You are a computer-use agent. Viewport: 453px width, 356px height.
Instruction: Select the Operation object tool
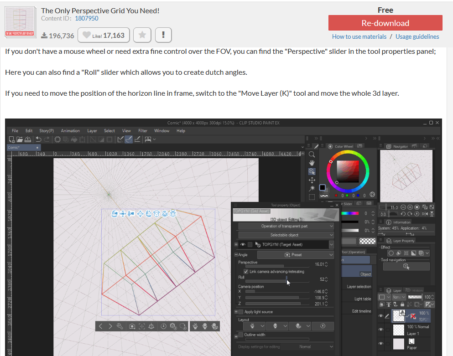[312, 171]
